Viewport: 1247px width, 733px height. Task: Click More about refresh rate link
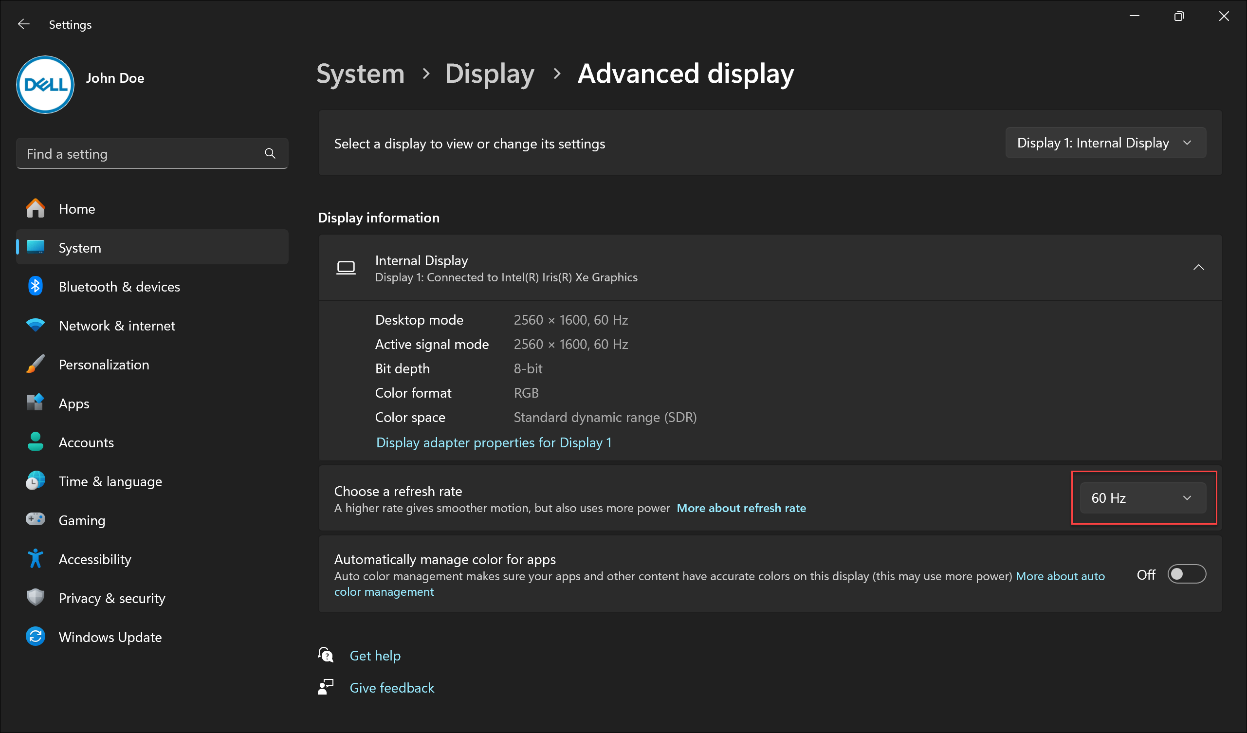coord(742,508)
